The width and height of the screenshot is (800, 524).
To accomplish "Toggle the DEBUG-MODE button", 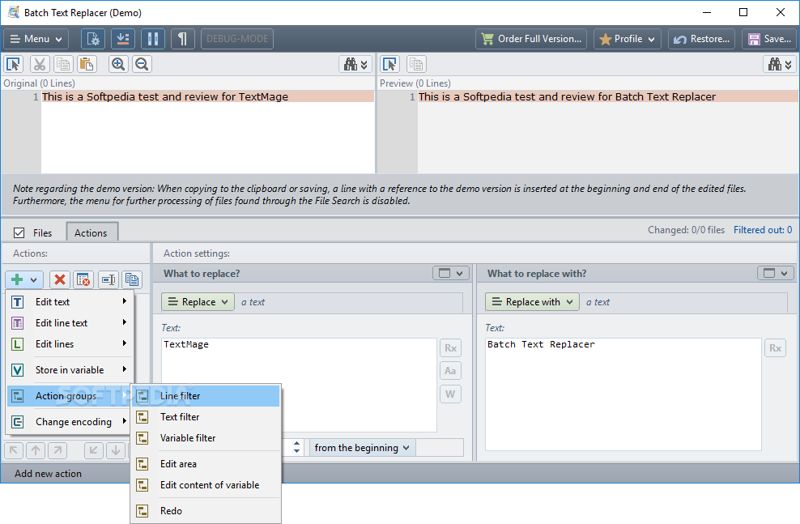I will [x=237, y=39].
